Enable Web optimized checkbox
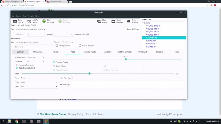 [x=56, y=45]
